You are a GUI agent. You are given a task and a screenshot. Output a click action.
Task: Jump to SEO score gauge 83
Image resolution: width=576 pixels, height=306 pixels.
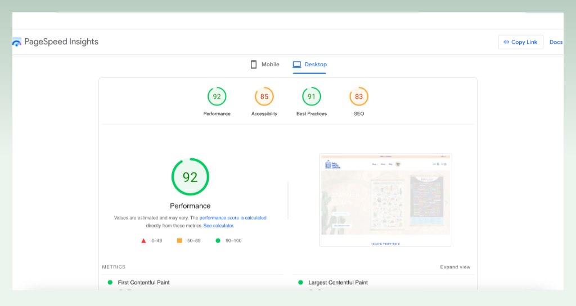point(359,97)
